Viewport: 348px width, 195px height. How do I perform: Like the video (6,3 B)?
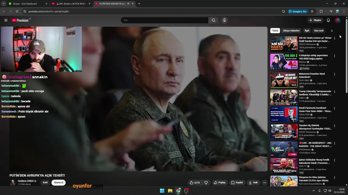195,183
